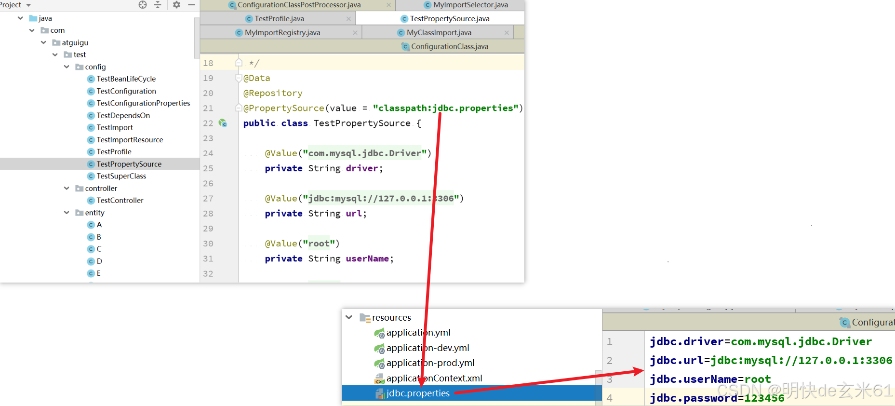
Task: Select entity class E
Action: tap(94, 273)
